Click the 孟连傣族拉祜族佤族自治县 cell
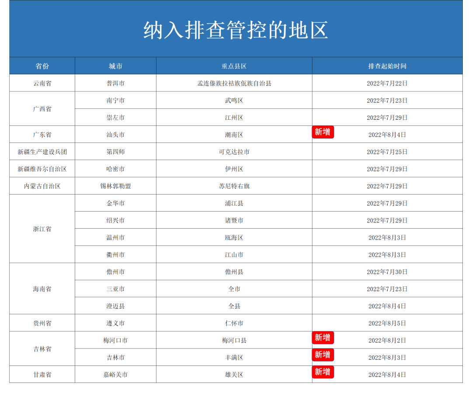This screenshot has width=472, height=400. (234, 83)
